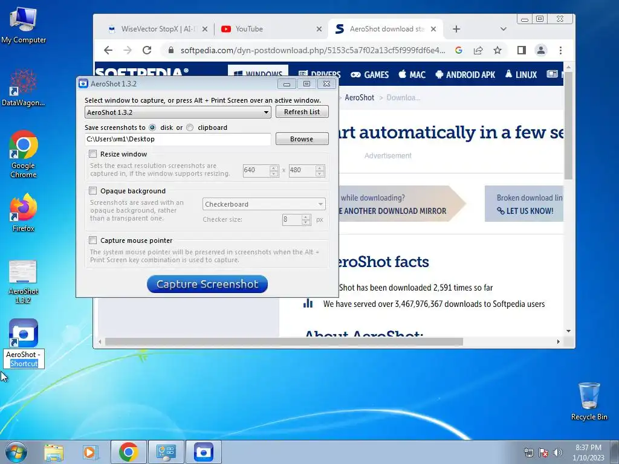Screen dimensions: 619x464
Task: Open the Chrome tab search chevron
Action: tap(503, 29)
